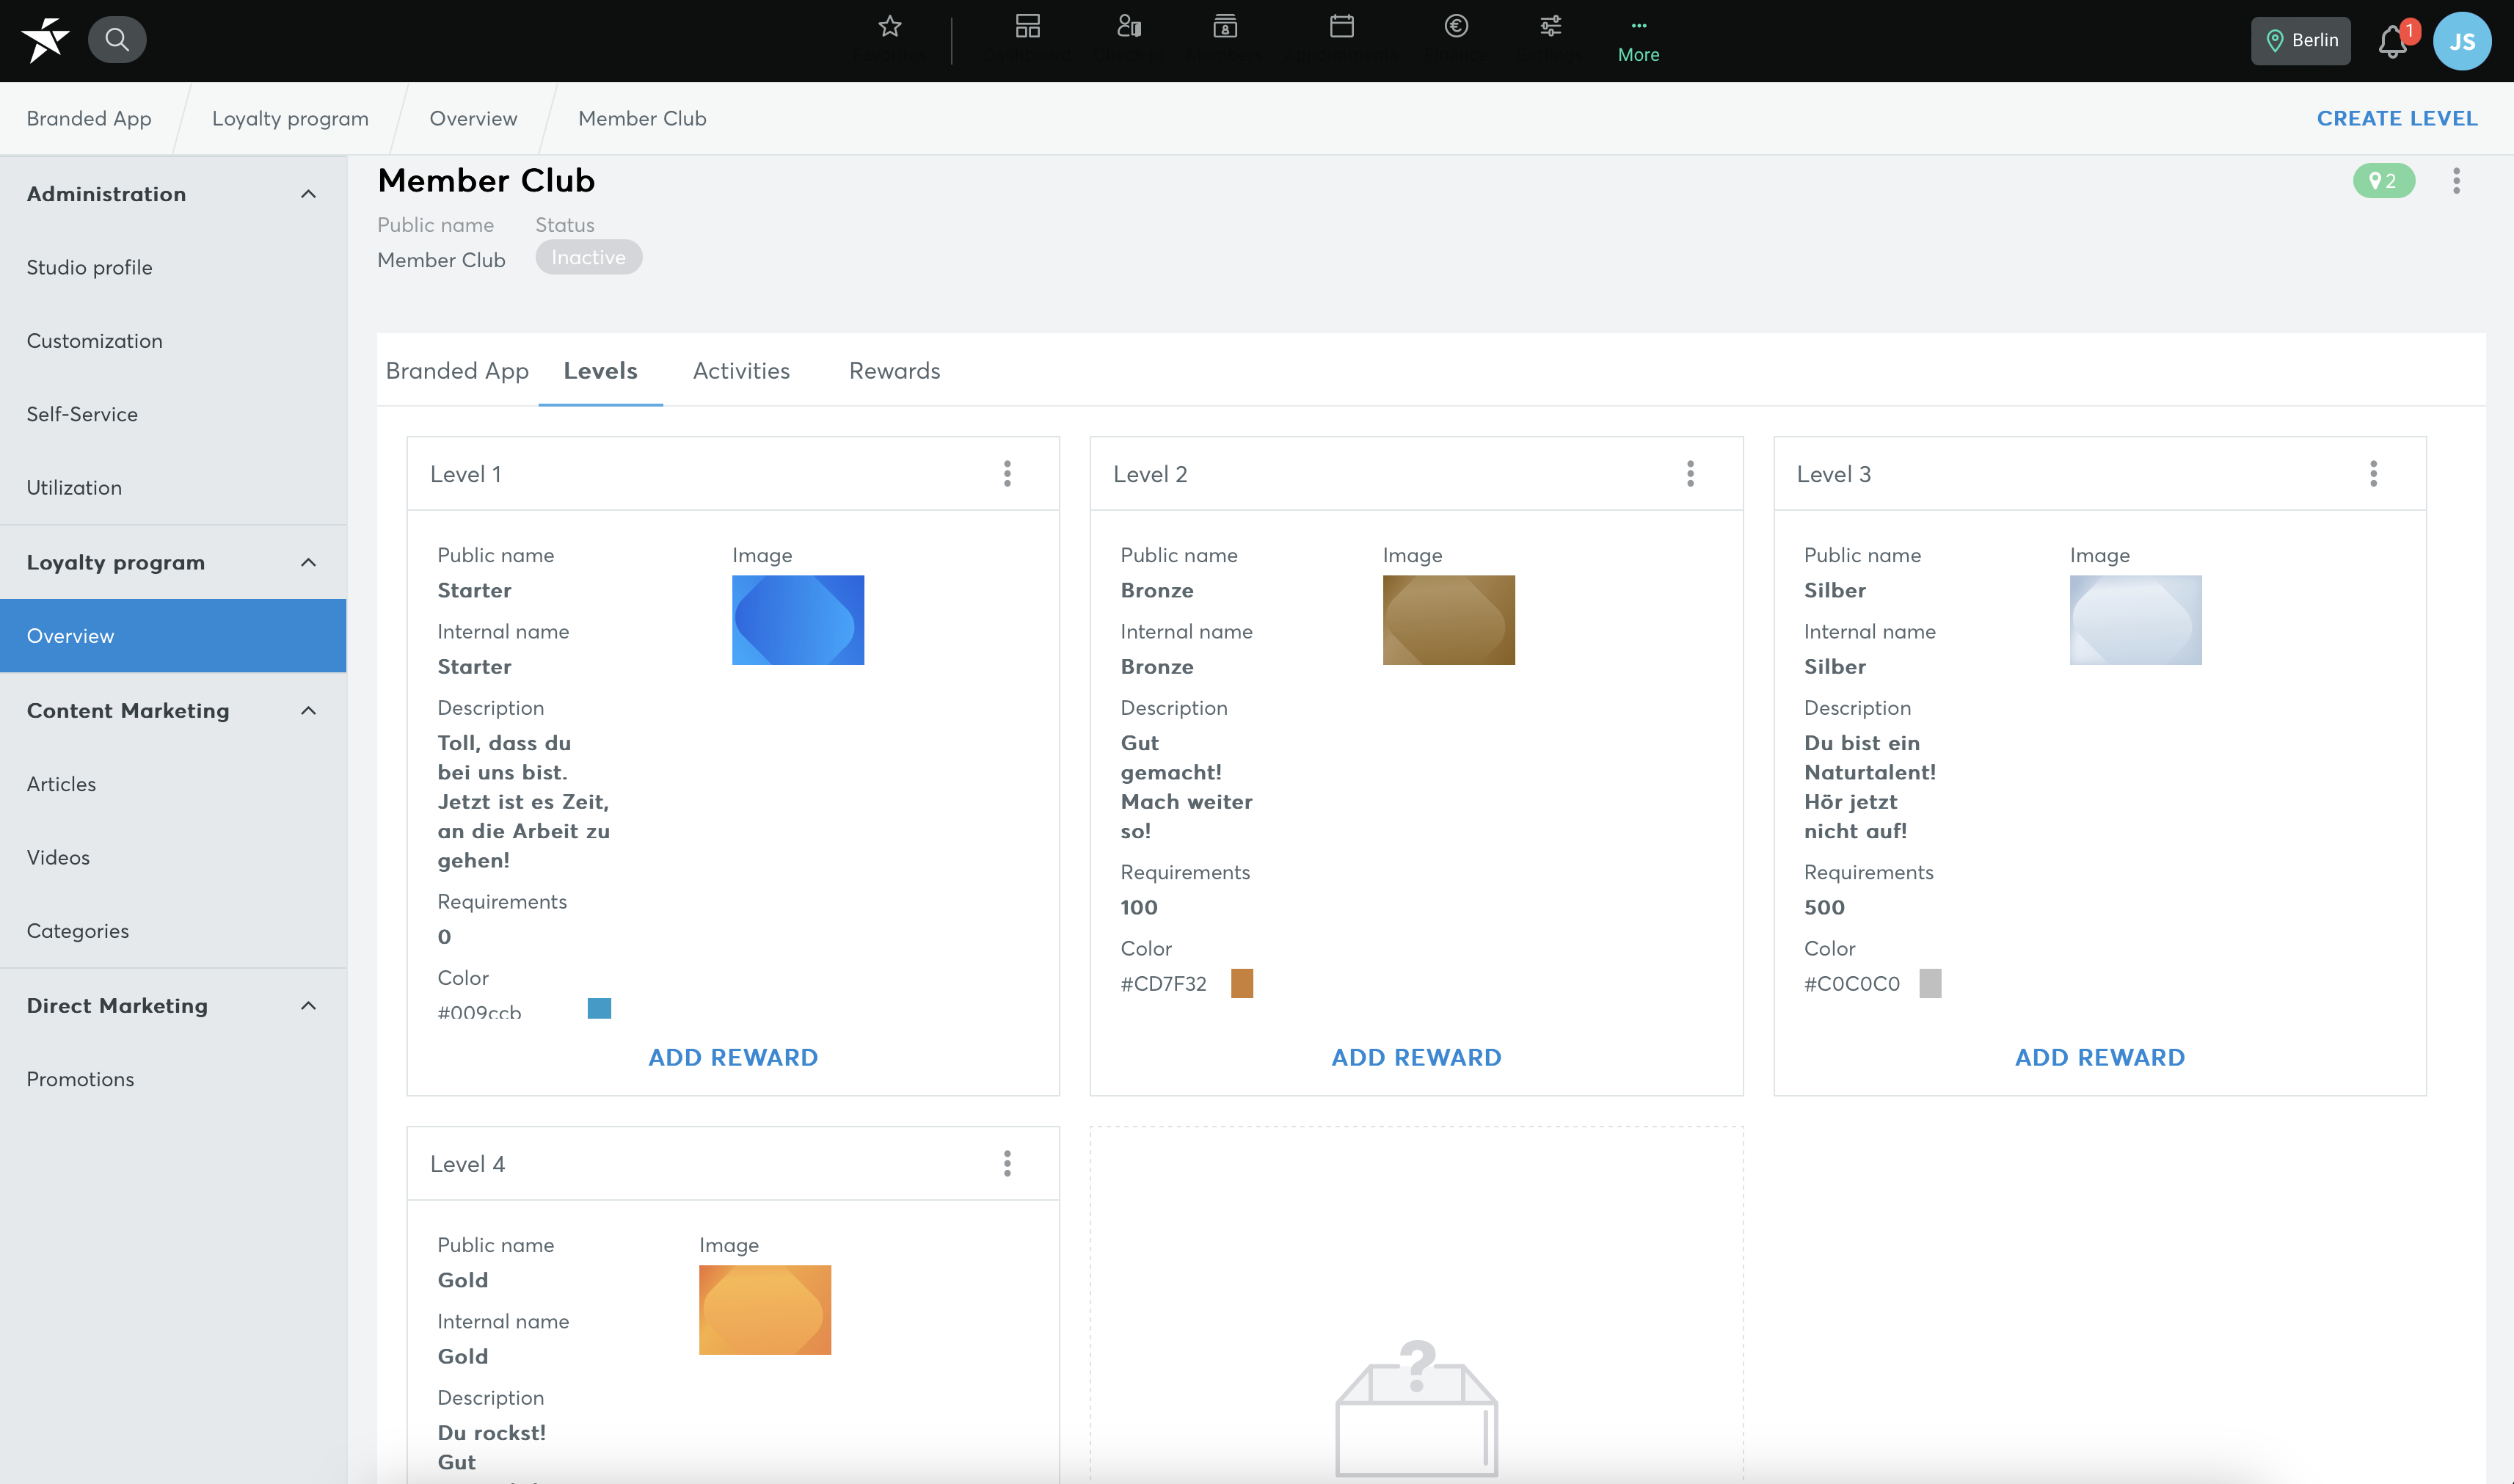The height and width of the screenshot is (1484, 2514).
Task: Open Categories in sidebar
Action: (173, 931)
